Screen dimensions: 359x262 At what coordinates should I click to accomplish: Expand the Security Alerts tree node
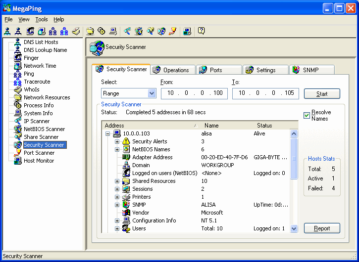(x=117, y=141)
